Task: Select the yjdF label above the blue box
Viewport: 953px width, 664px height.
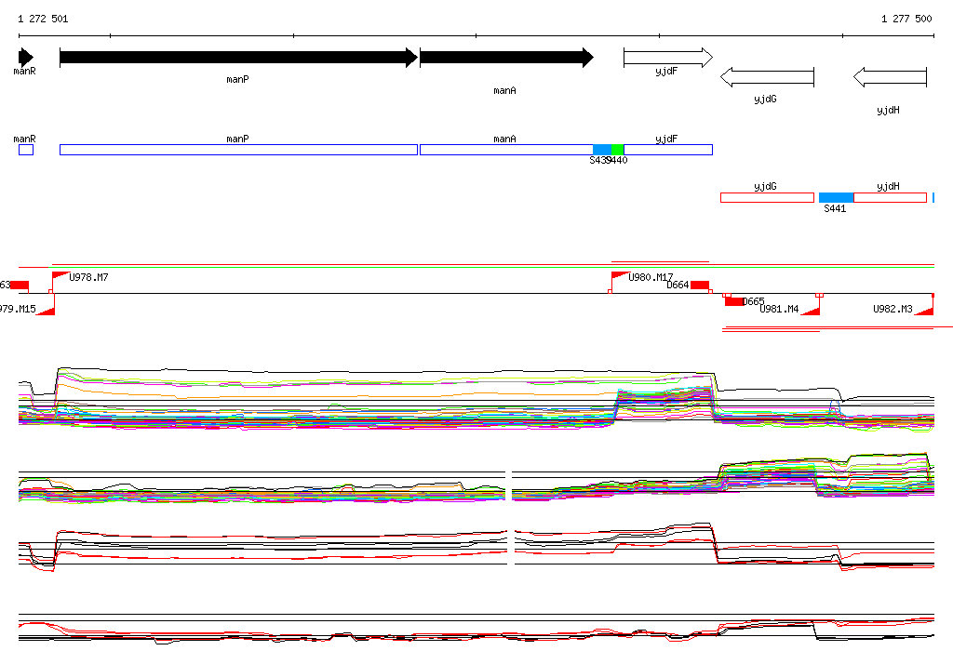Action: (666, 139)
